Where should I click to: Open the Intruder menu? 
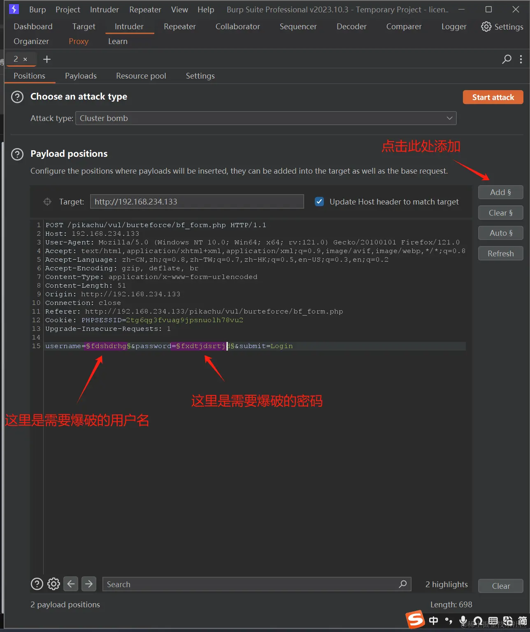coord(105,9)
